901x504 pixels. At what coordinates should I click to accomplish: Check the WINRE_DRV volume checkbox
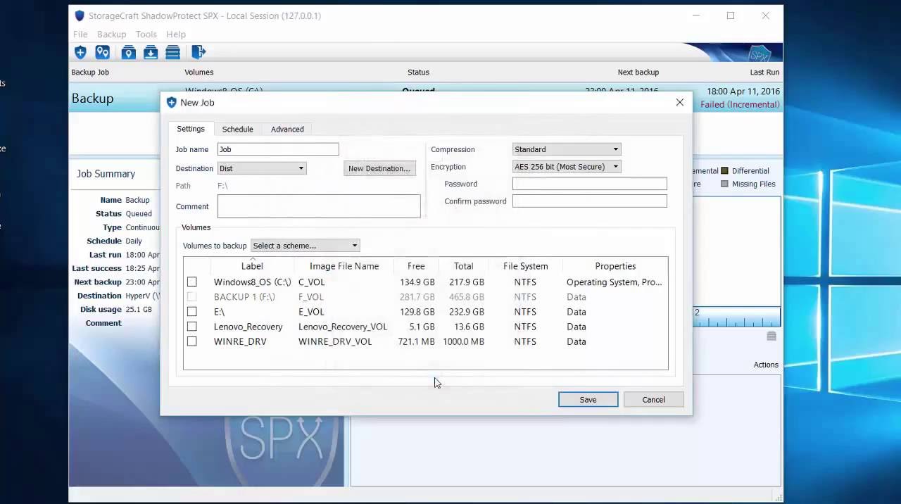(x=191, y=341)
